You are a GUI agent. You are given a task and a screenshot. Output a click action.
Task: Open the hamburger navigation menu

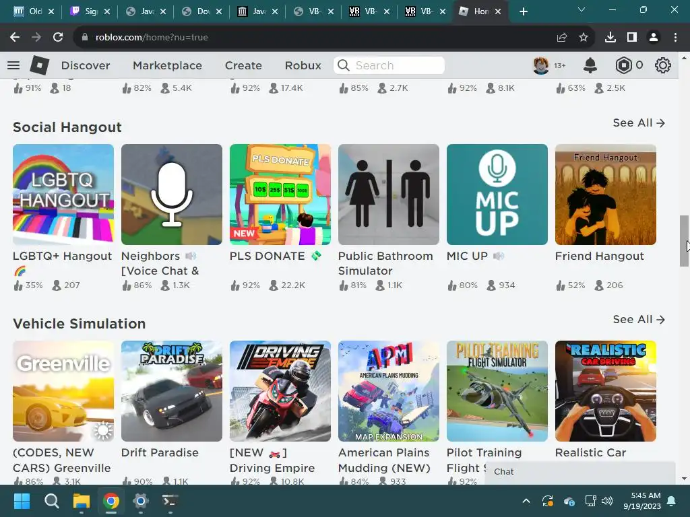pos(13,65)
